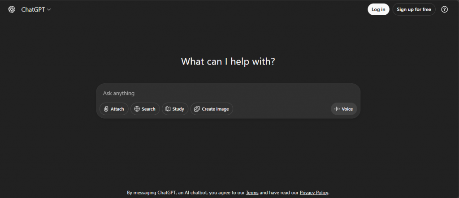Viewport: 459px width, 198px height.
Task: Start Voice mode
Action: tap(344, 109)
